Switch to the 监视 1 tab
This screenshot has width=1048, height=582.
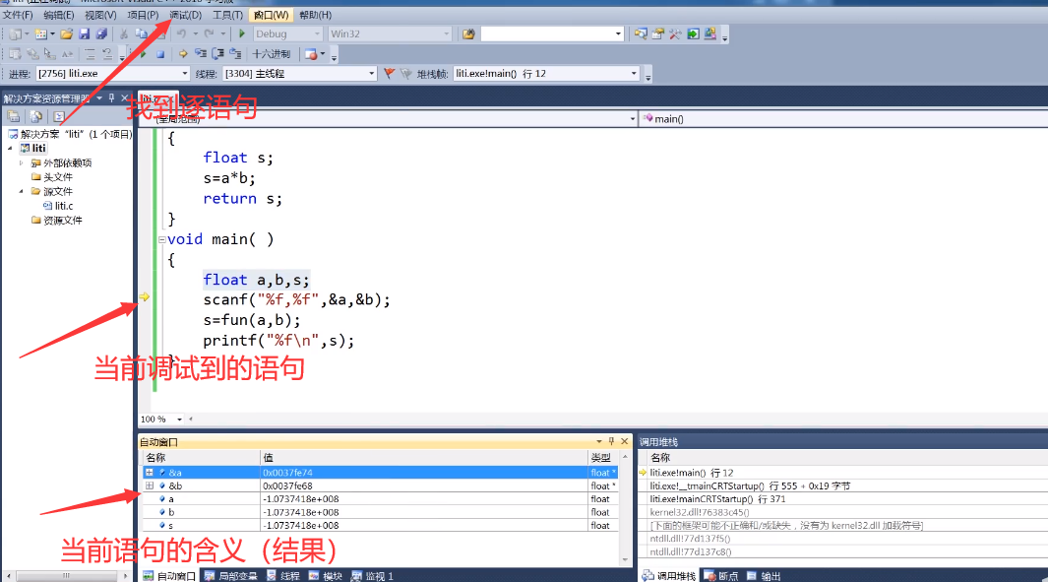[373, 576]
